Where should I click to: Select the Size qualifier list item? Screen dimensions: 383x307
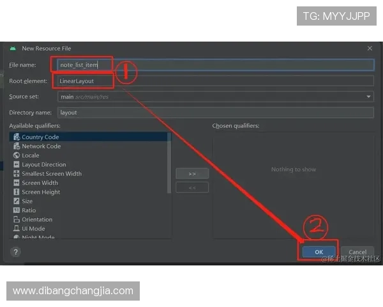[x=27, y=201]
